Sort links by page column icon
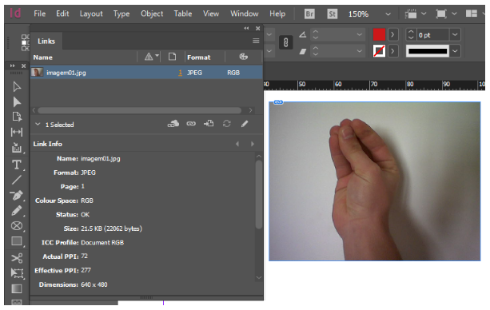Image resolution: width=490 pixels, height=310 pixels. tap(172, 57)
